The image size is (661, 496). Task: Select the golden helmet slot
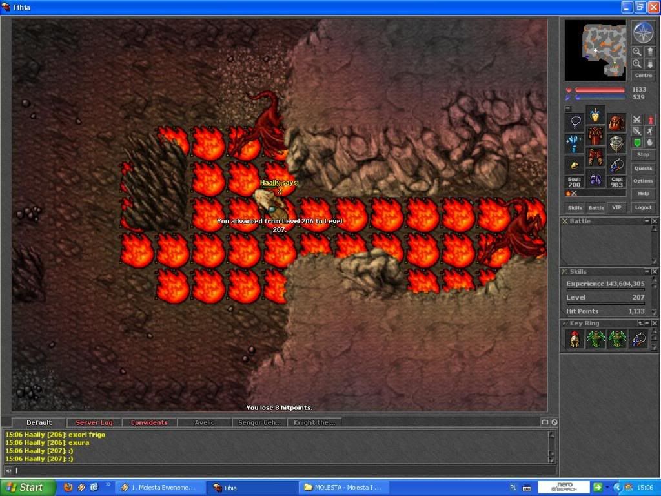595,115
